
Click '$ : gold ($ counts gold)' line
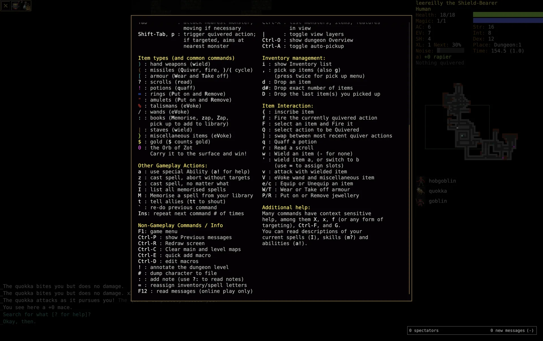click(x=174, y=142)
